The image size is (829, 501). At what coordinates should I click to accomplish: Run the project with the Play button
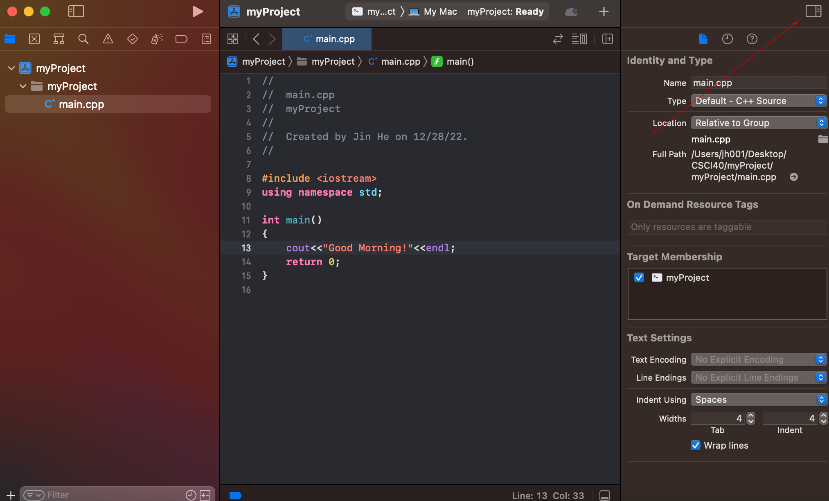[x=198, y=11]
